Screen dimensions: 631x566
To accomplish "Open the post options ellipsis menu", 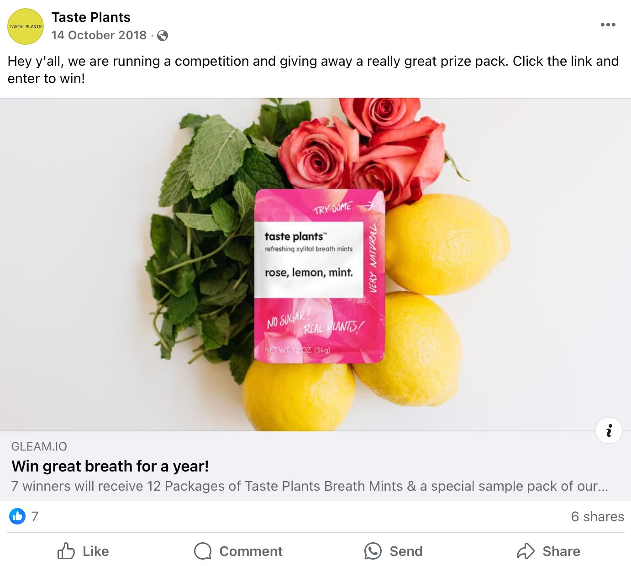I will click(x=608, y=25).
